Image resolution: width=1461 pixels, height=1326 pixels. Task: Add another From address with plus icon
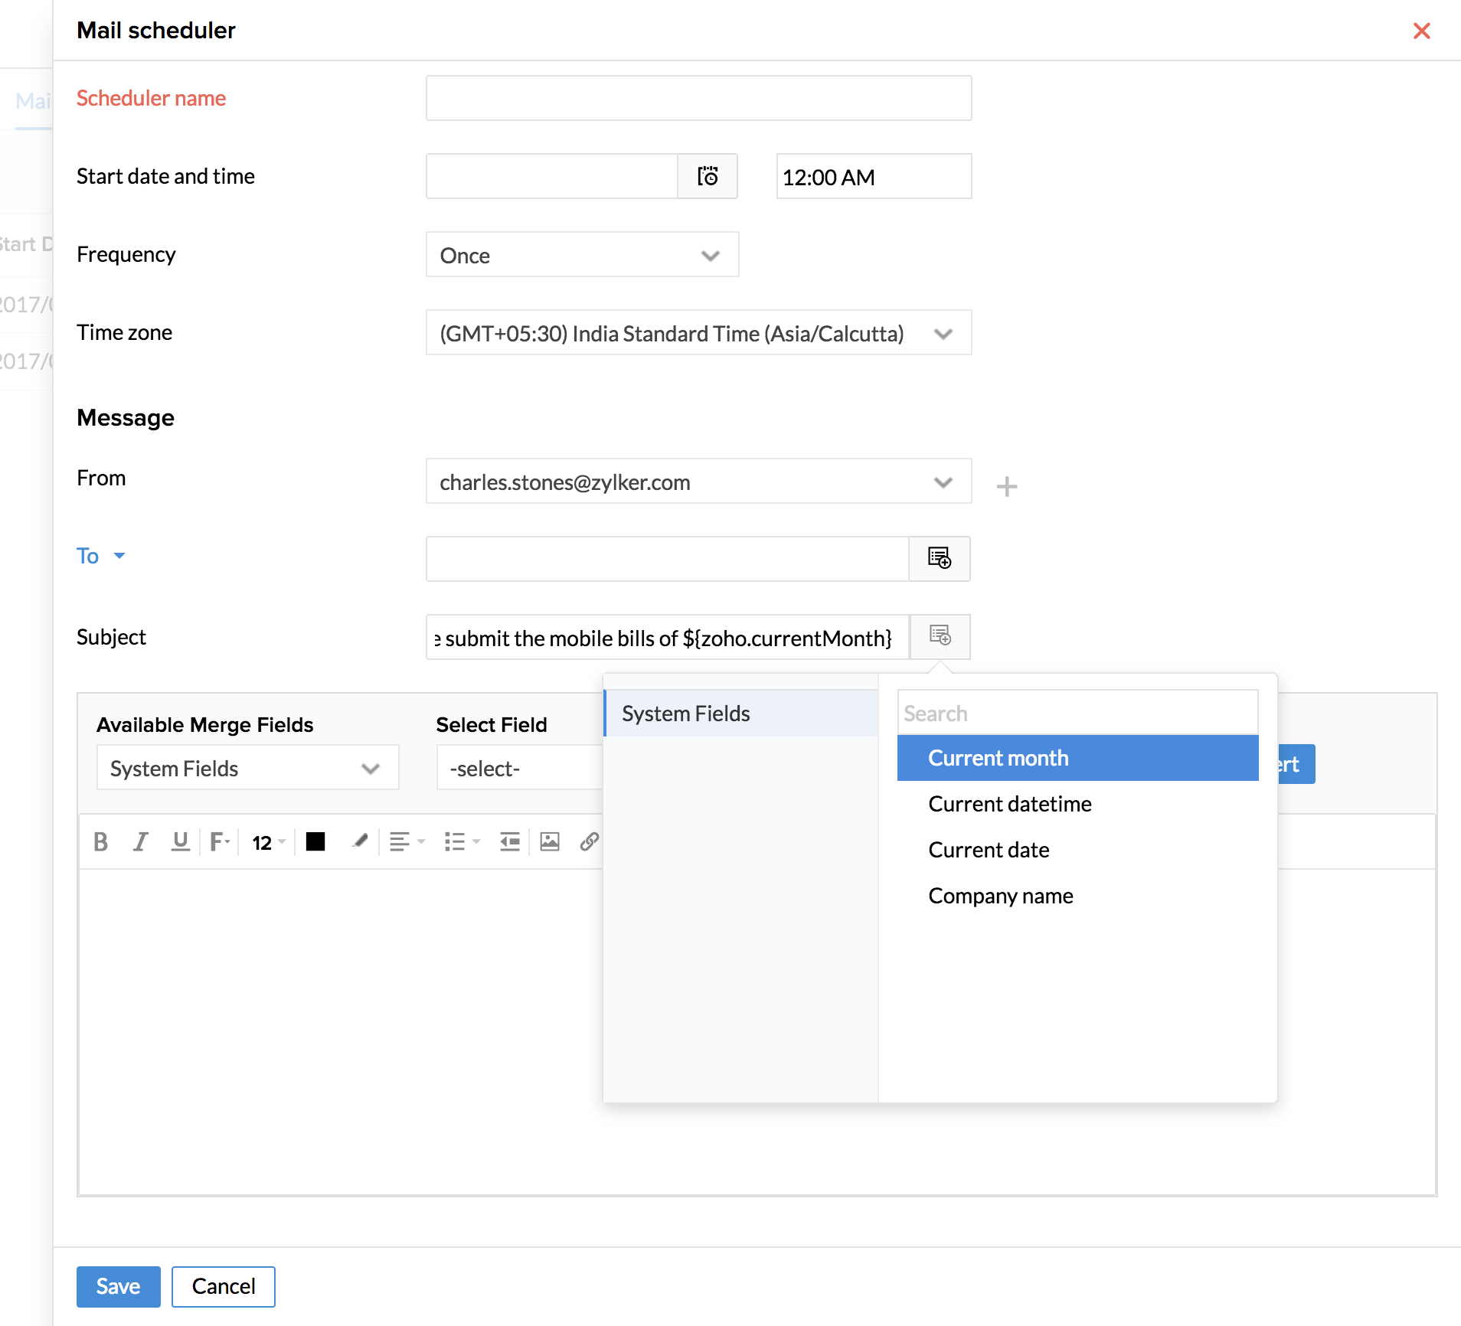point(1007,486)
